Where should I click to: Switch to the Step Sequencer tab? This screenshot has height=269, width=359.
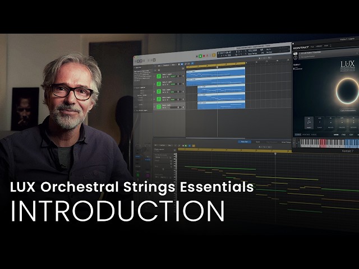point(271,142)
